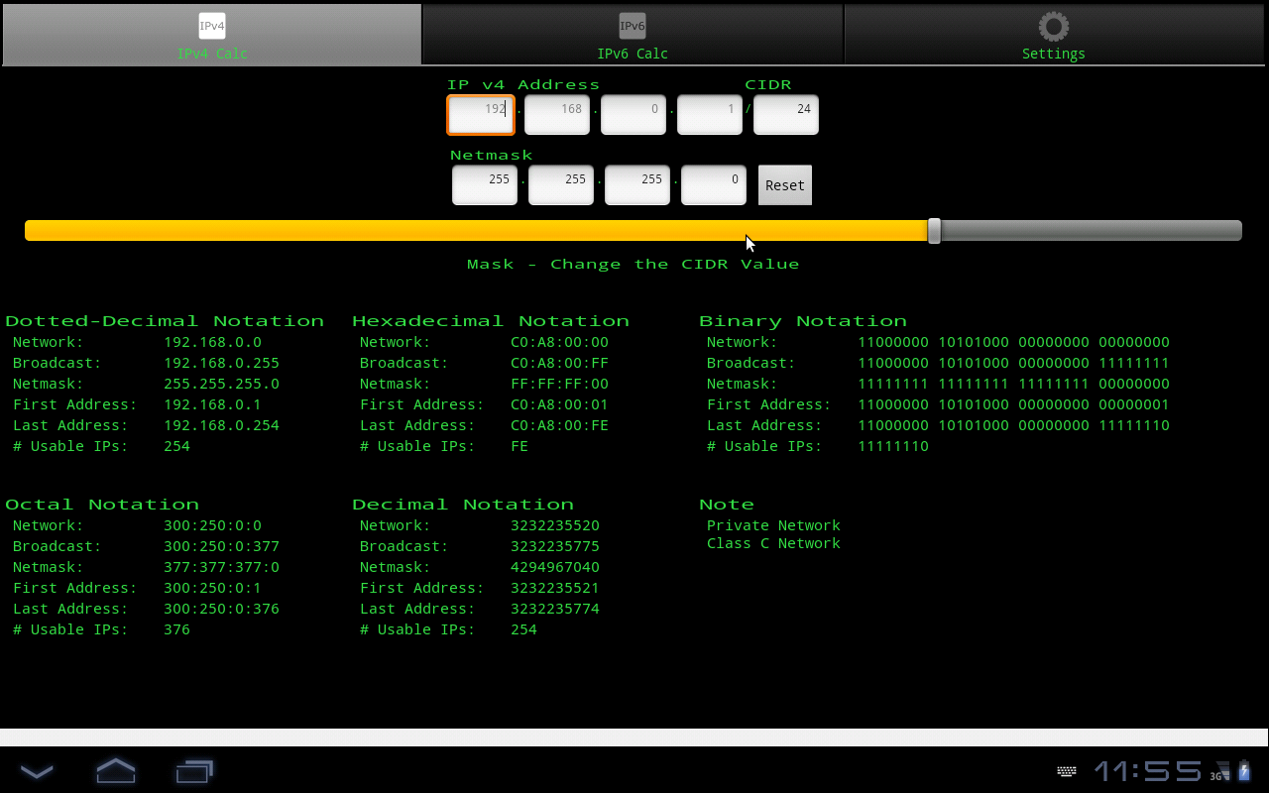Click the fourth IP octet field showing 1

click(709, 114)
